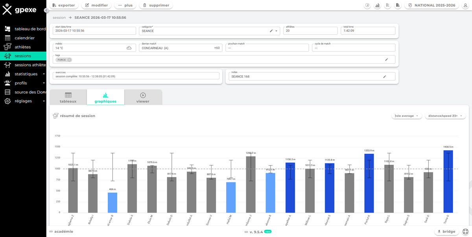Open calendrier from the sidebar
Image resolution: width=472 pixels, height=237 pixels.
point(24,38)
